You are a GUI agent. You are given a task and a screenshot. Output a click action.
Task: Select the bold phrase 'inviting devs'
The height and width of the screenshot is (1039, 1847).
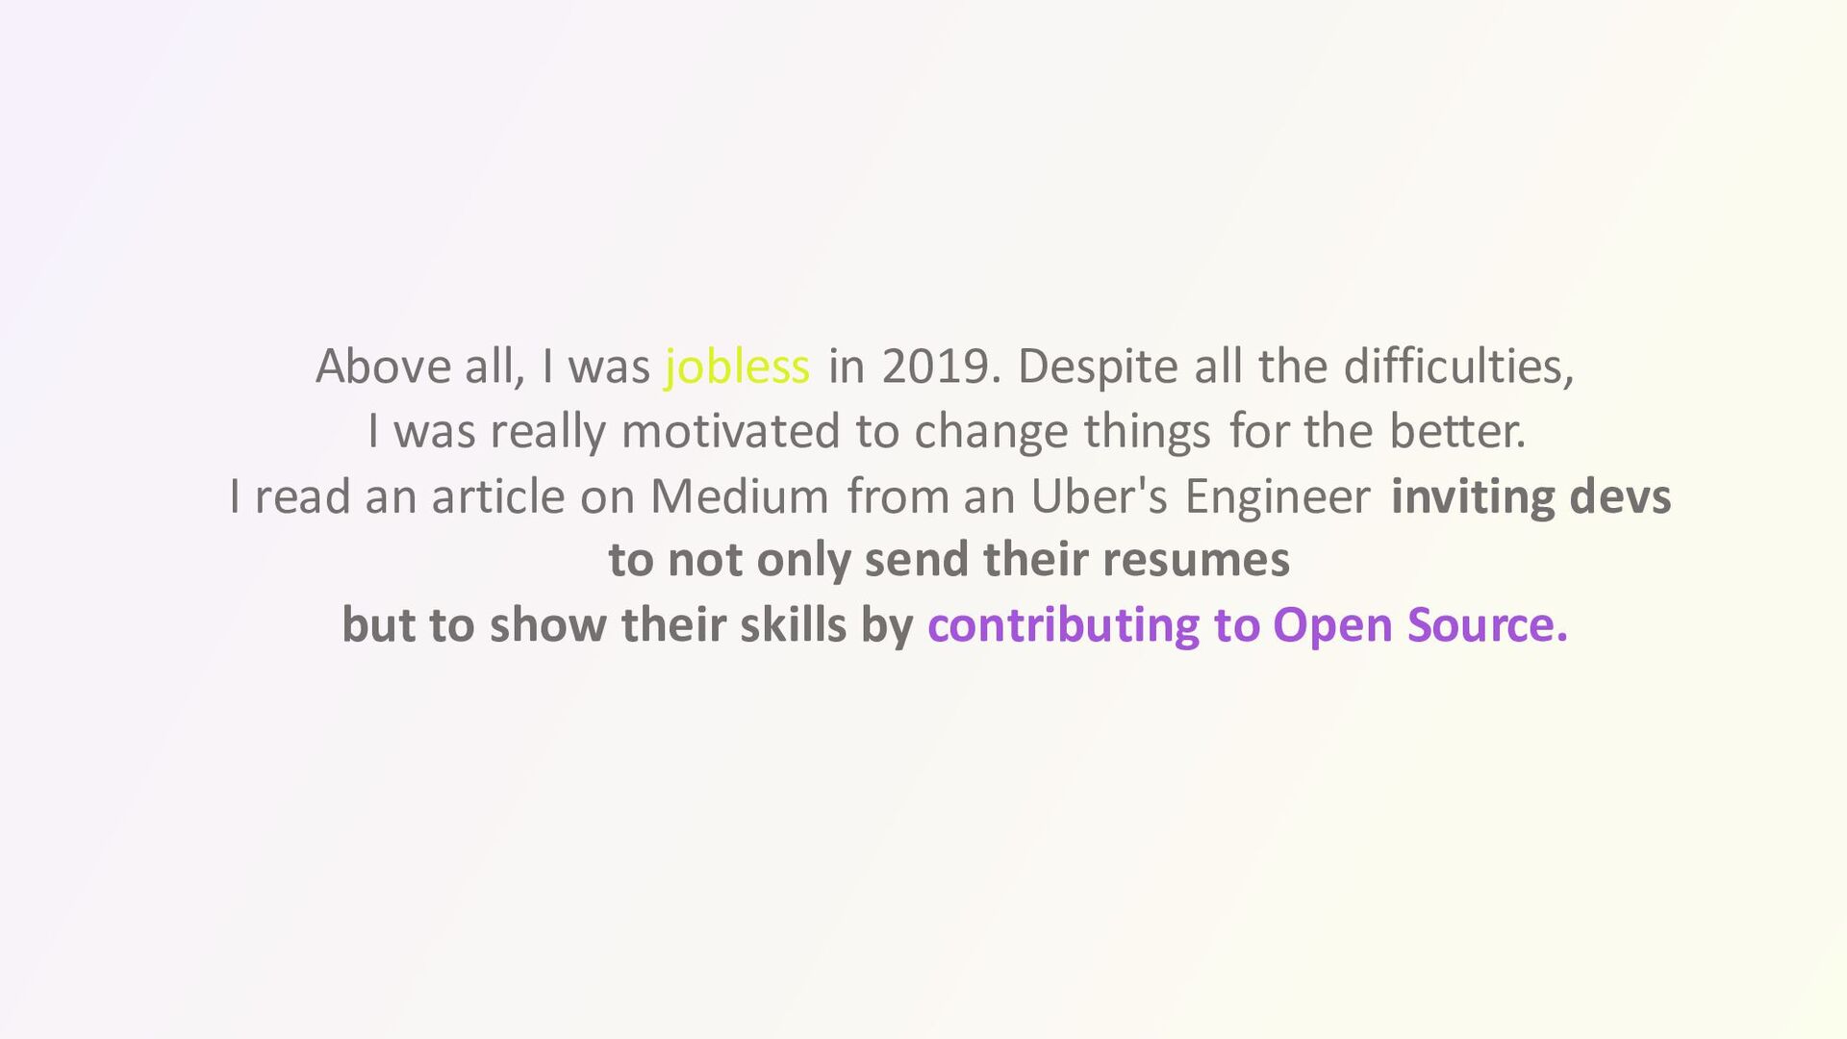pos(1531,497)
